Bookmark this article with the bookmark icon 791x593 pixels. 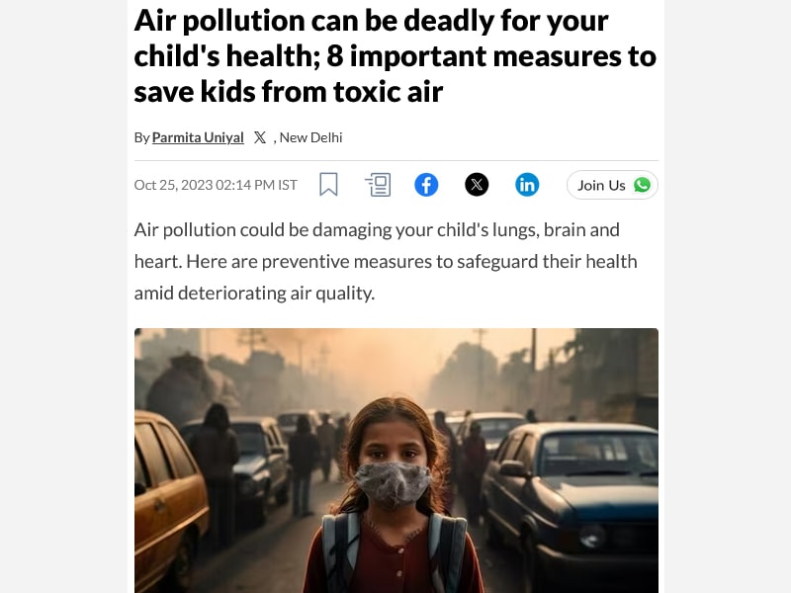pos(328,185)
